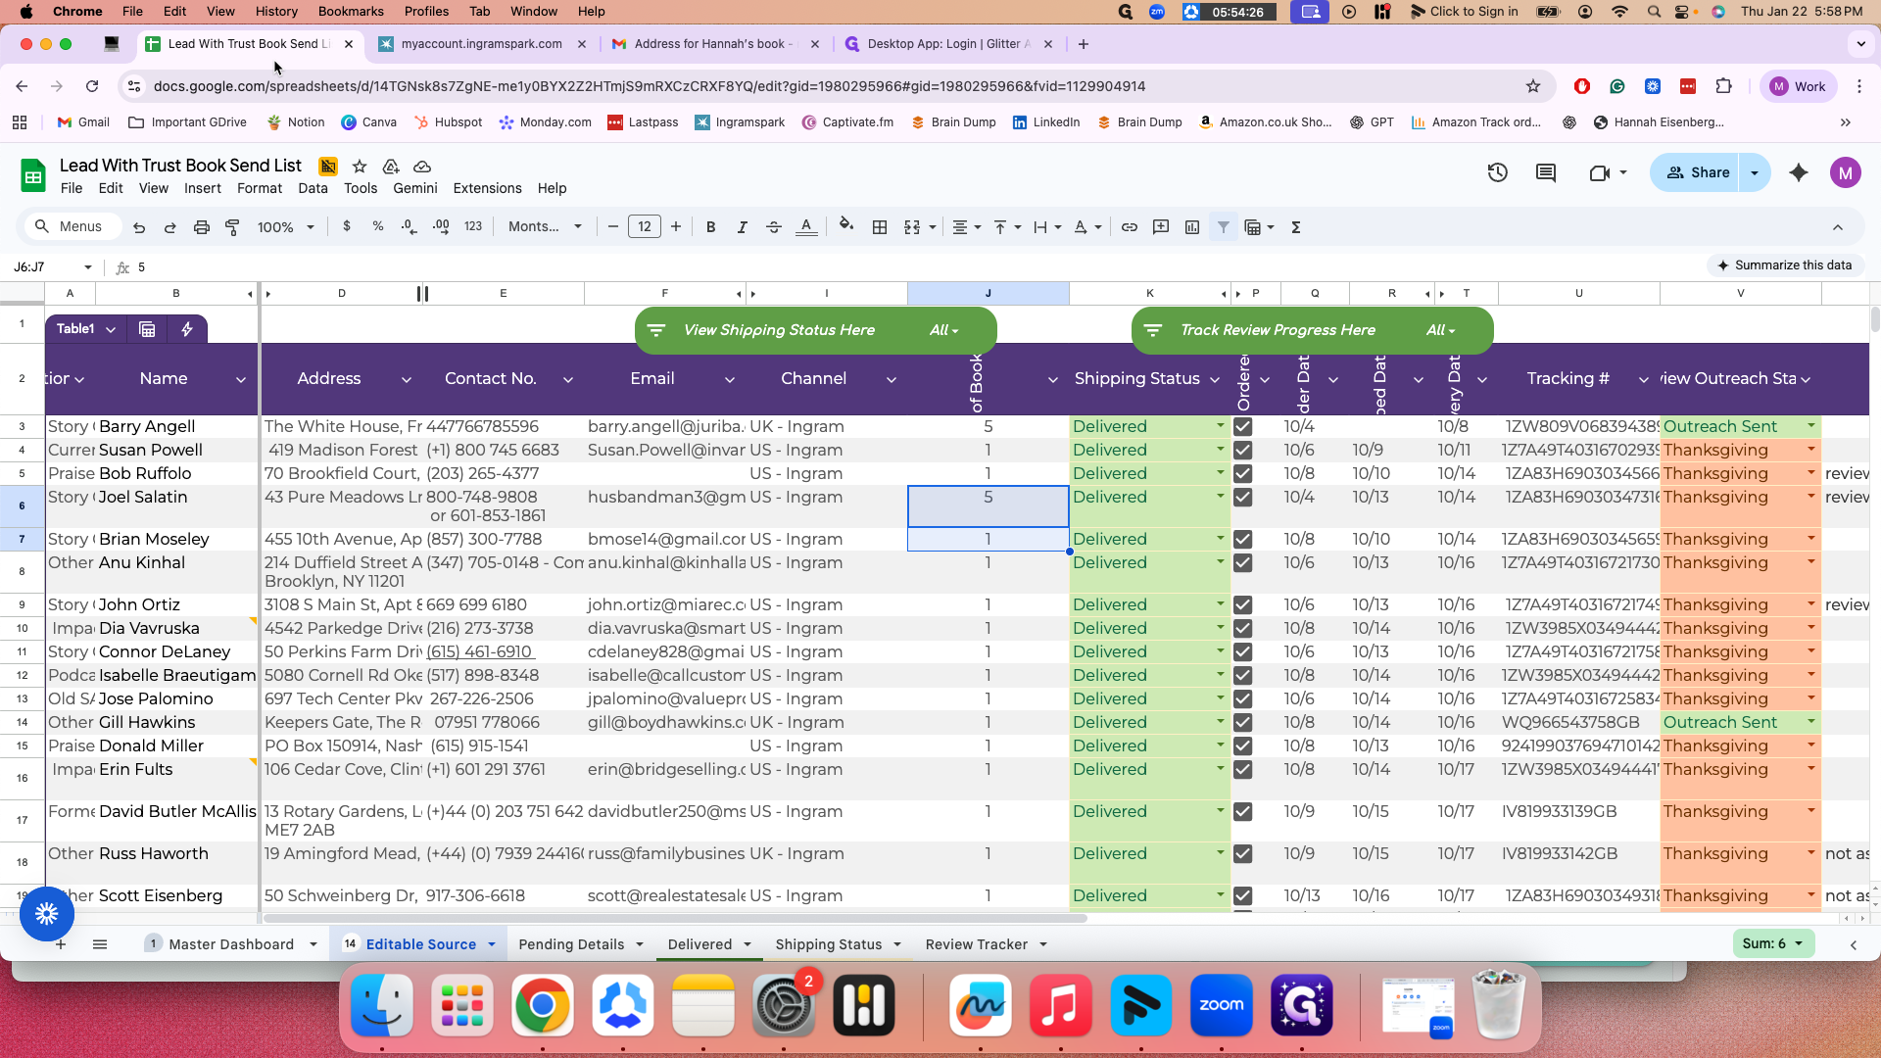
Task: Uncheck the Ordered checkbox for Joel Salatin
Action: pyautogui.click(x=1243, y=498)
